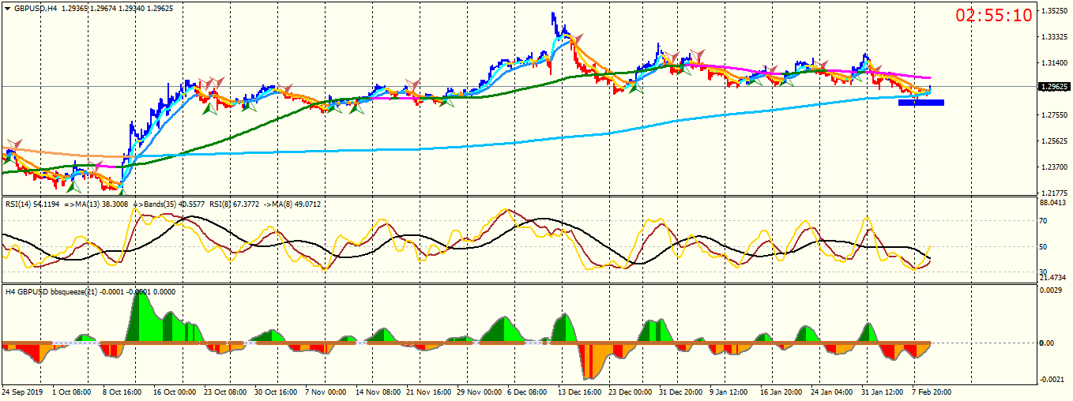Click the =>MA(13) 38.3008 indicator label

[97, 204]
